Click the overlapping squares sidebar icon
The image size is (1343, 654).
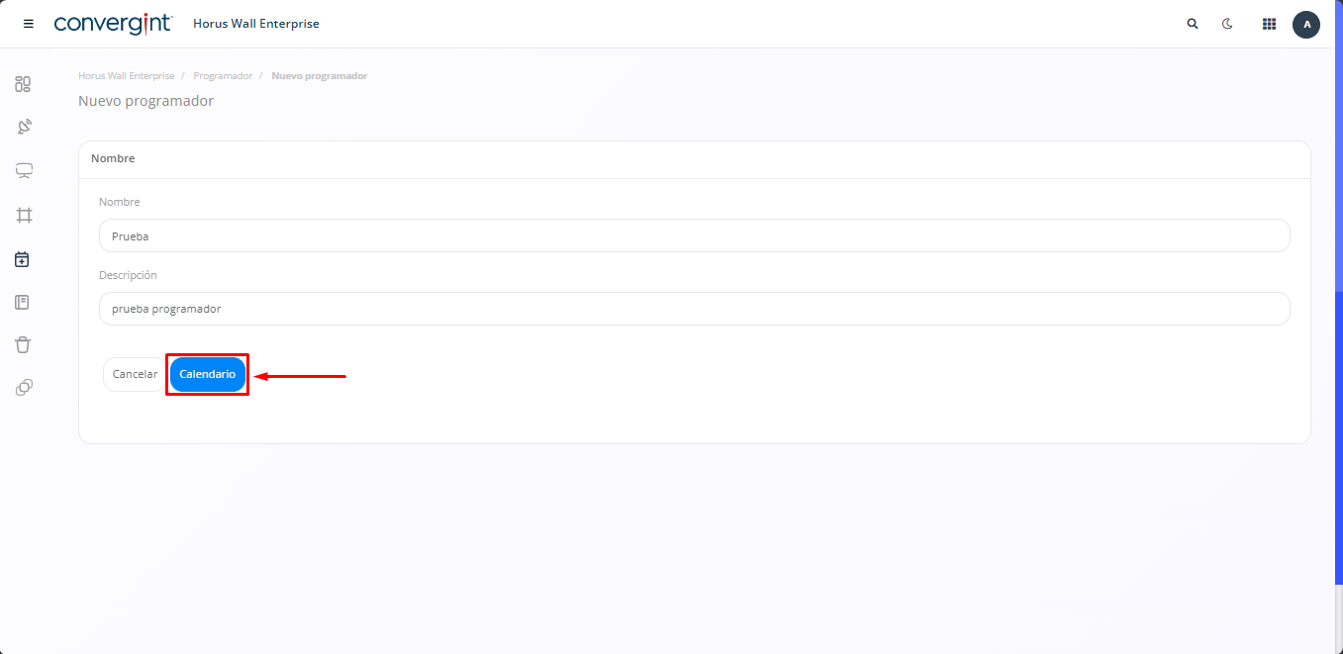(x=24, y=387)
